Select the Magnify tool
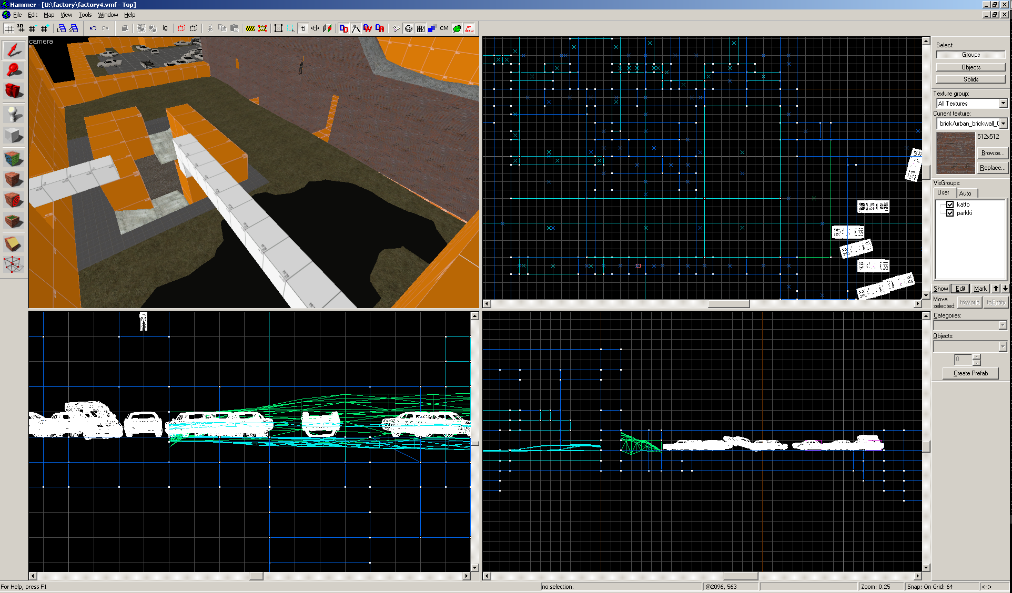This screenshot has height=593, width=1012. (x=14, y=69)
